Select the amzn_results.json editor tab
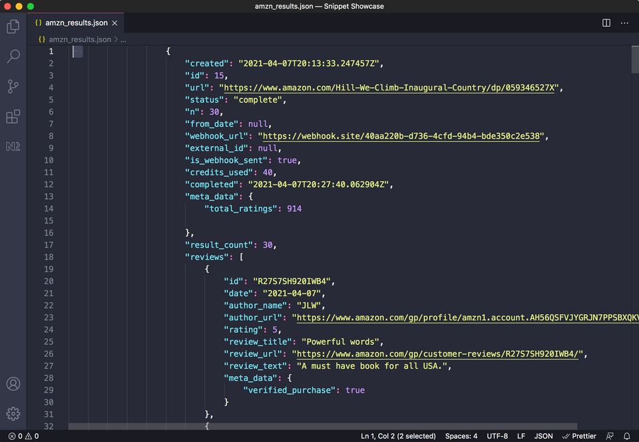The height and width of the screenshot is (442, 639). pyautogui.click(x=75, y=23)
